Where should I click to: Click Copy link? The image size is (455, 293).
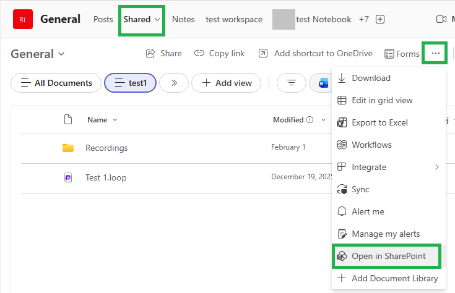[219, 53]
